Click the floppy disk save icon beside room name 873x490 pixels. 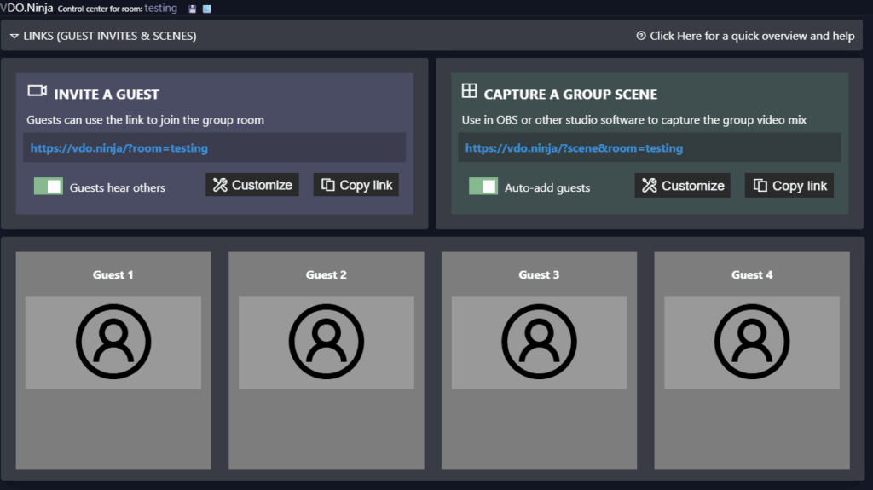[x=193, y=9]
